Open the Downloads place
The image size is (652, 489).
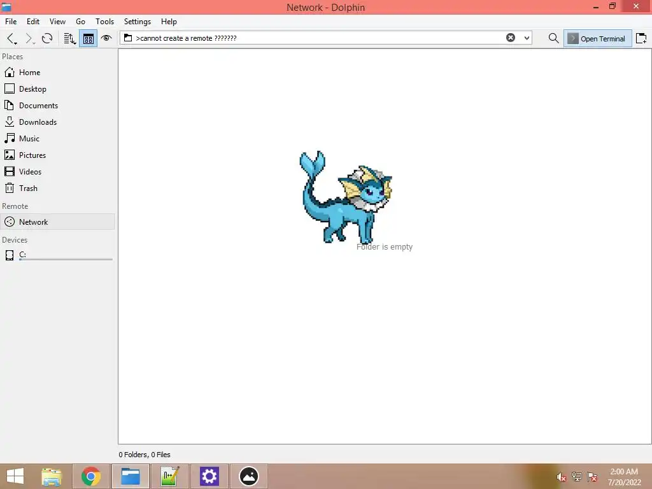pyautogui.click(x=58, y=122)
